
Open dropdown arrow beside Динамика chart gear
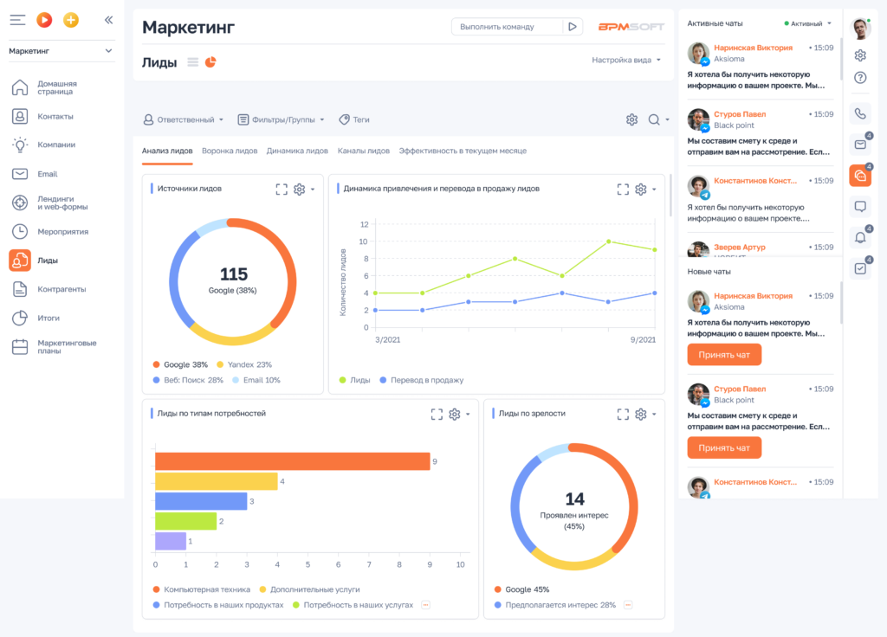tap(655, 190)
